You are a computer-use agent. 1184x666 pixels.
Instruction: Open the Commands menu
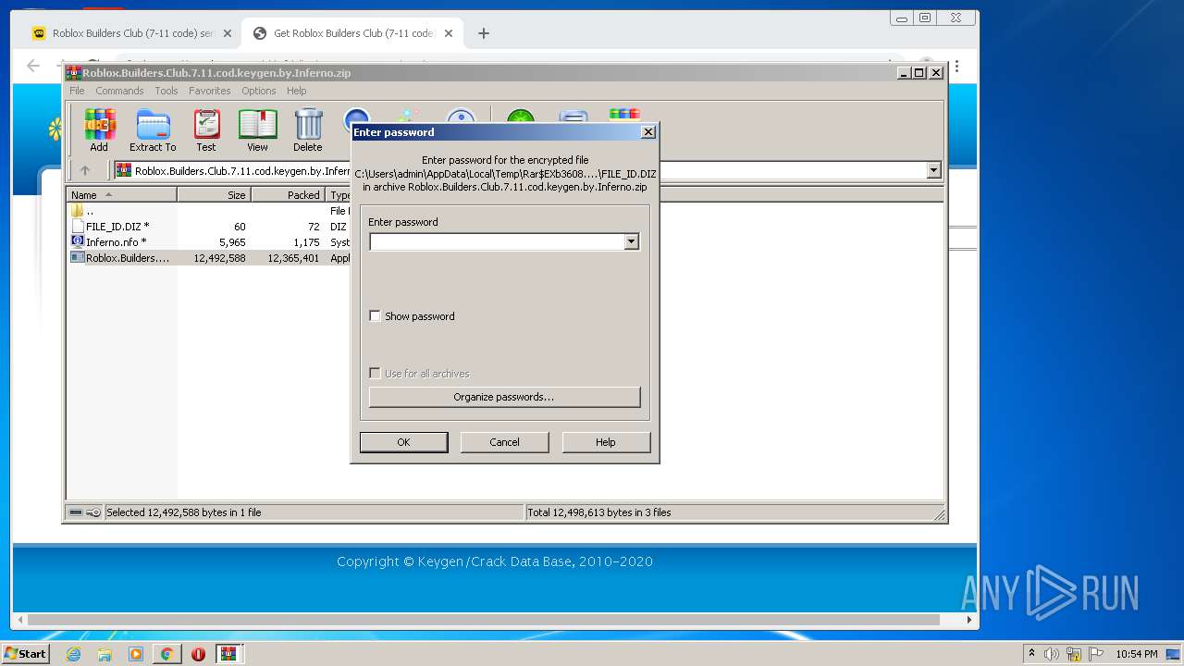point(119,91)
